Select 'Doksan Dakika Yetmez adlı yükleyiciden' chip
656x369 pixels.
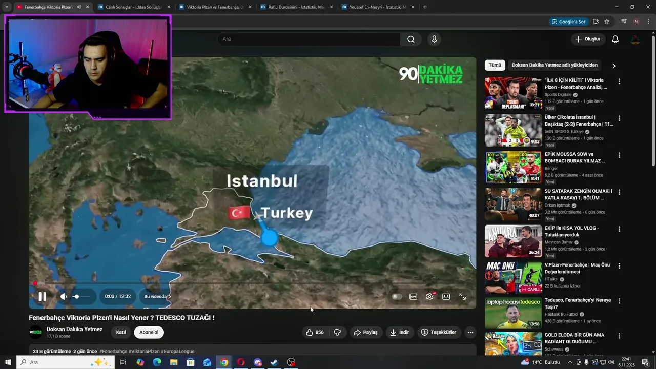point(555,65)
